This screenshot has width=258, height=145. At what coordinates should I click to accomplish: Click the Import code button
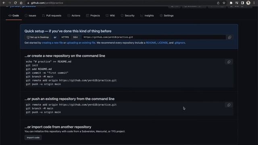(33, 138)
